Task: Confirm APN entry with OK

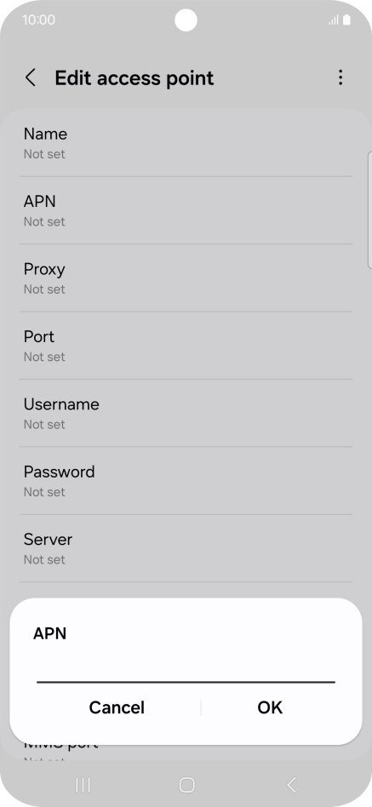Action: tap(270, 707)
